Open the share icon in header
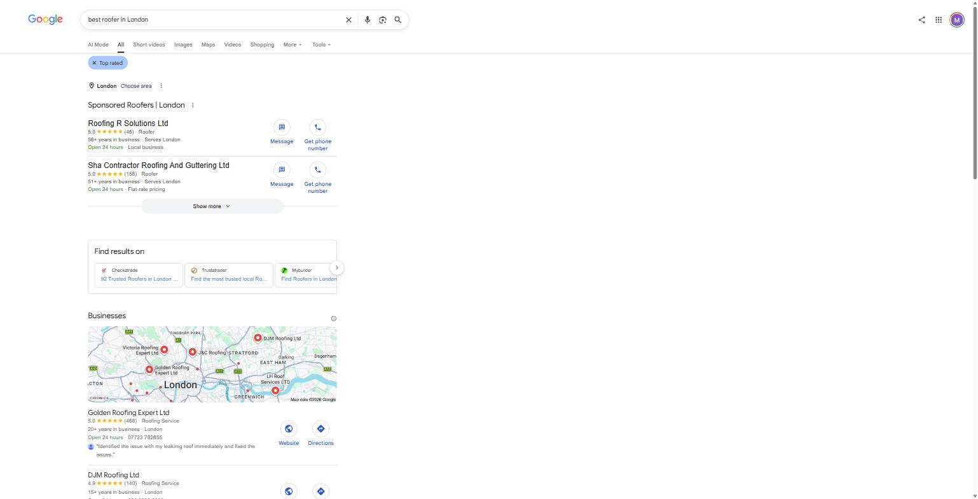The image size is (978, 499). pos(921,20)
